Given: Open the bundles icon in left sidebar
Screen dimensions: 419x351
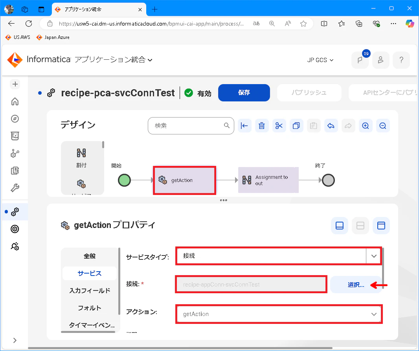Looking at the screenshot, I should pos(15,136).
